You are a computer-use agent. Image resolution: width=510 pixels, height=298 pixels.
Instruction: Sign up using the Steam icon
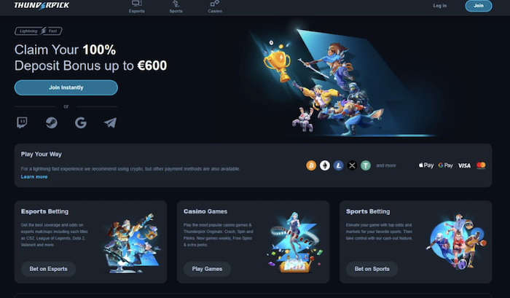[52, 122]
